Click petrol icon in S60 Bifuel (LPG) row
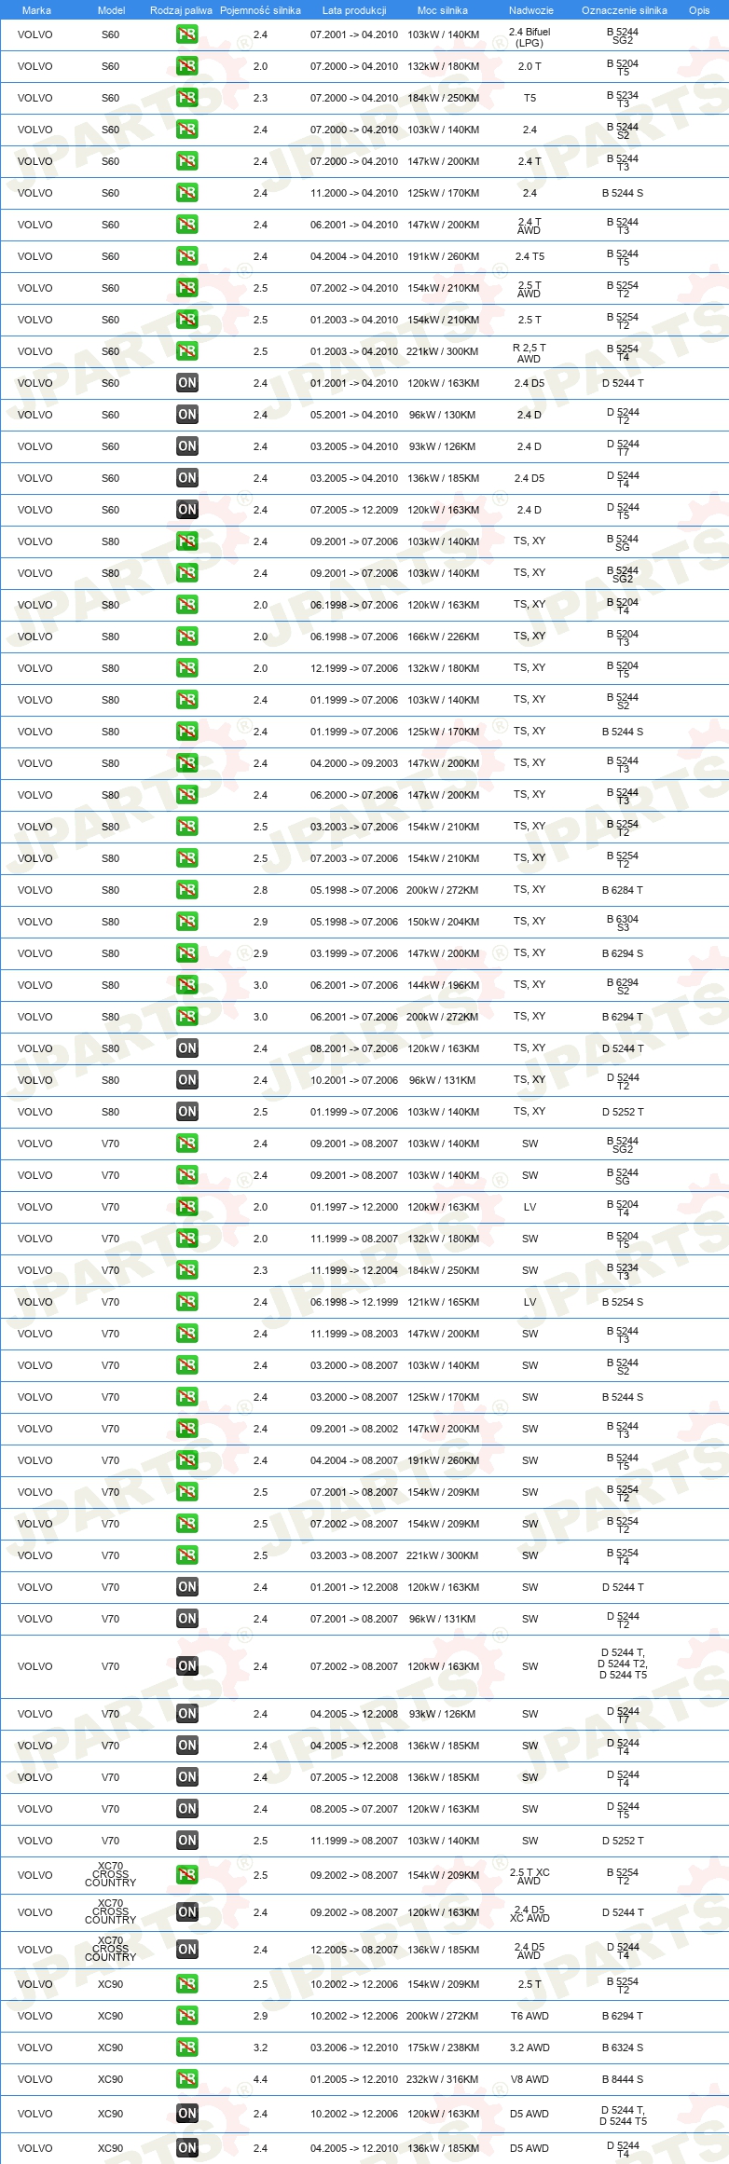The image size is (729, 2164). pos(187,34)
